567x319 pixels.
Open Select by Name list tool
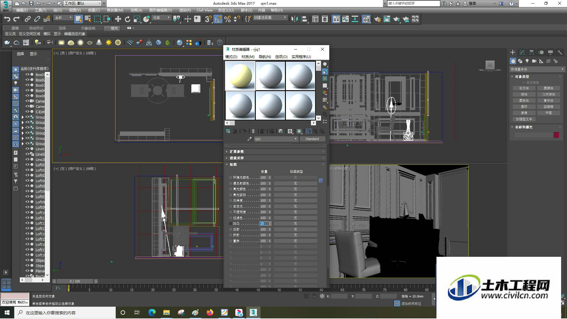click(x=88, y=19)
